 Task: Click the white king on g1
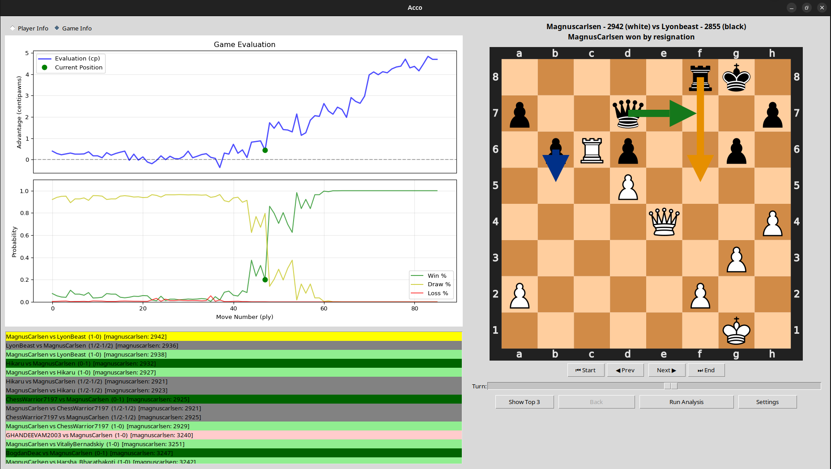click(736, 330)
